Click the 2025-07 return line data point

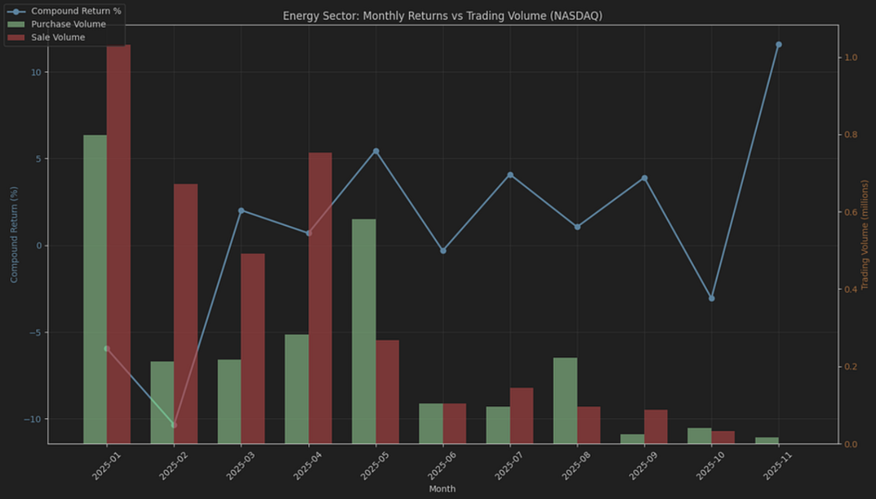coord(510,175)
